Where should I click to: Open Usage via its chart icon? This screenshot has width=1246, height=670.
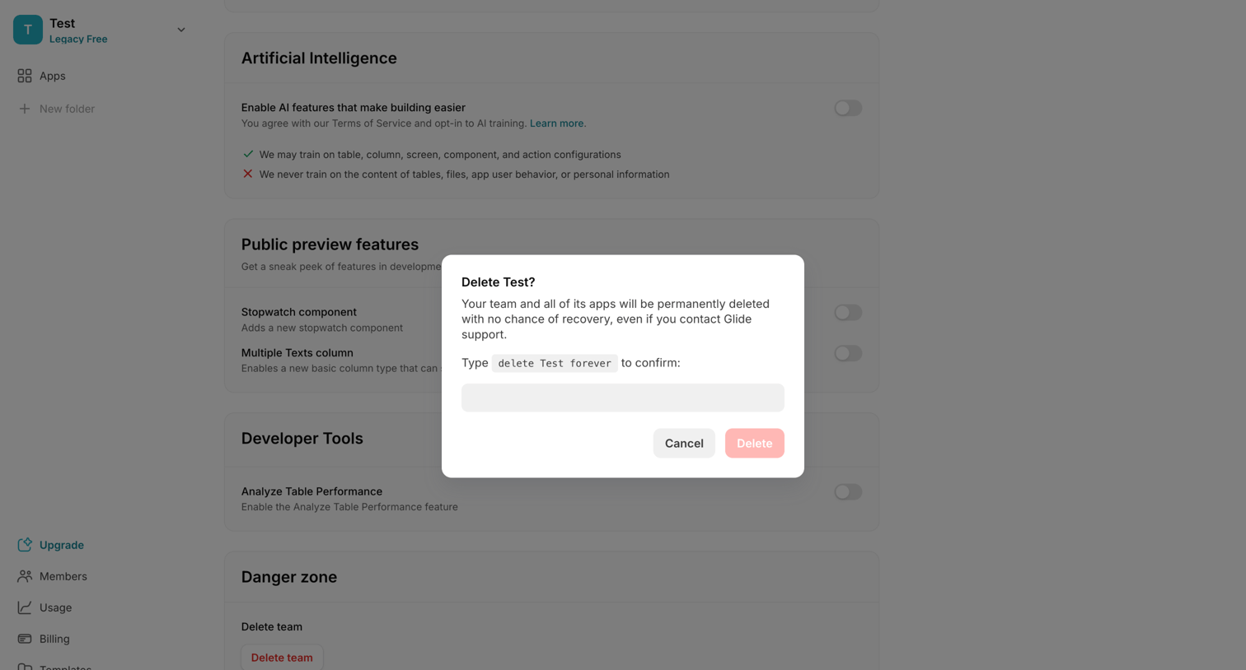pos(25,607)
